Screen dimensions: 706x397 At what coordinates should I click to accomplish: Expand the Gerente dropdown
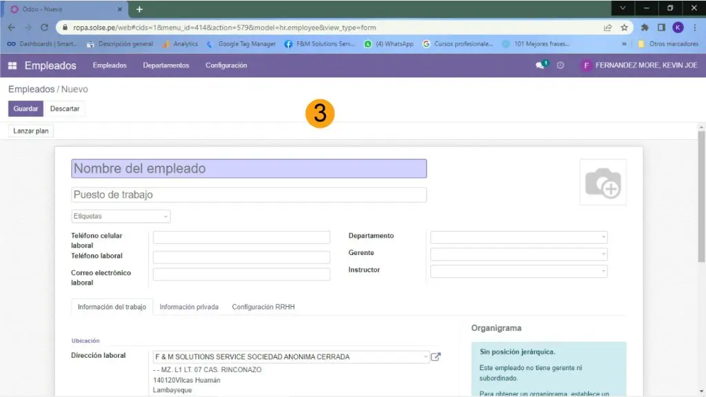[x=518, y=254]
